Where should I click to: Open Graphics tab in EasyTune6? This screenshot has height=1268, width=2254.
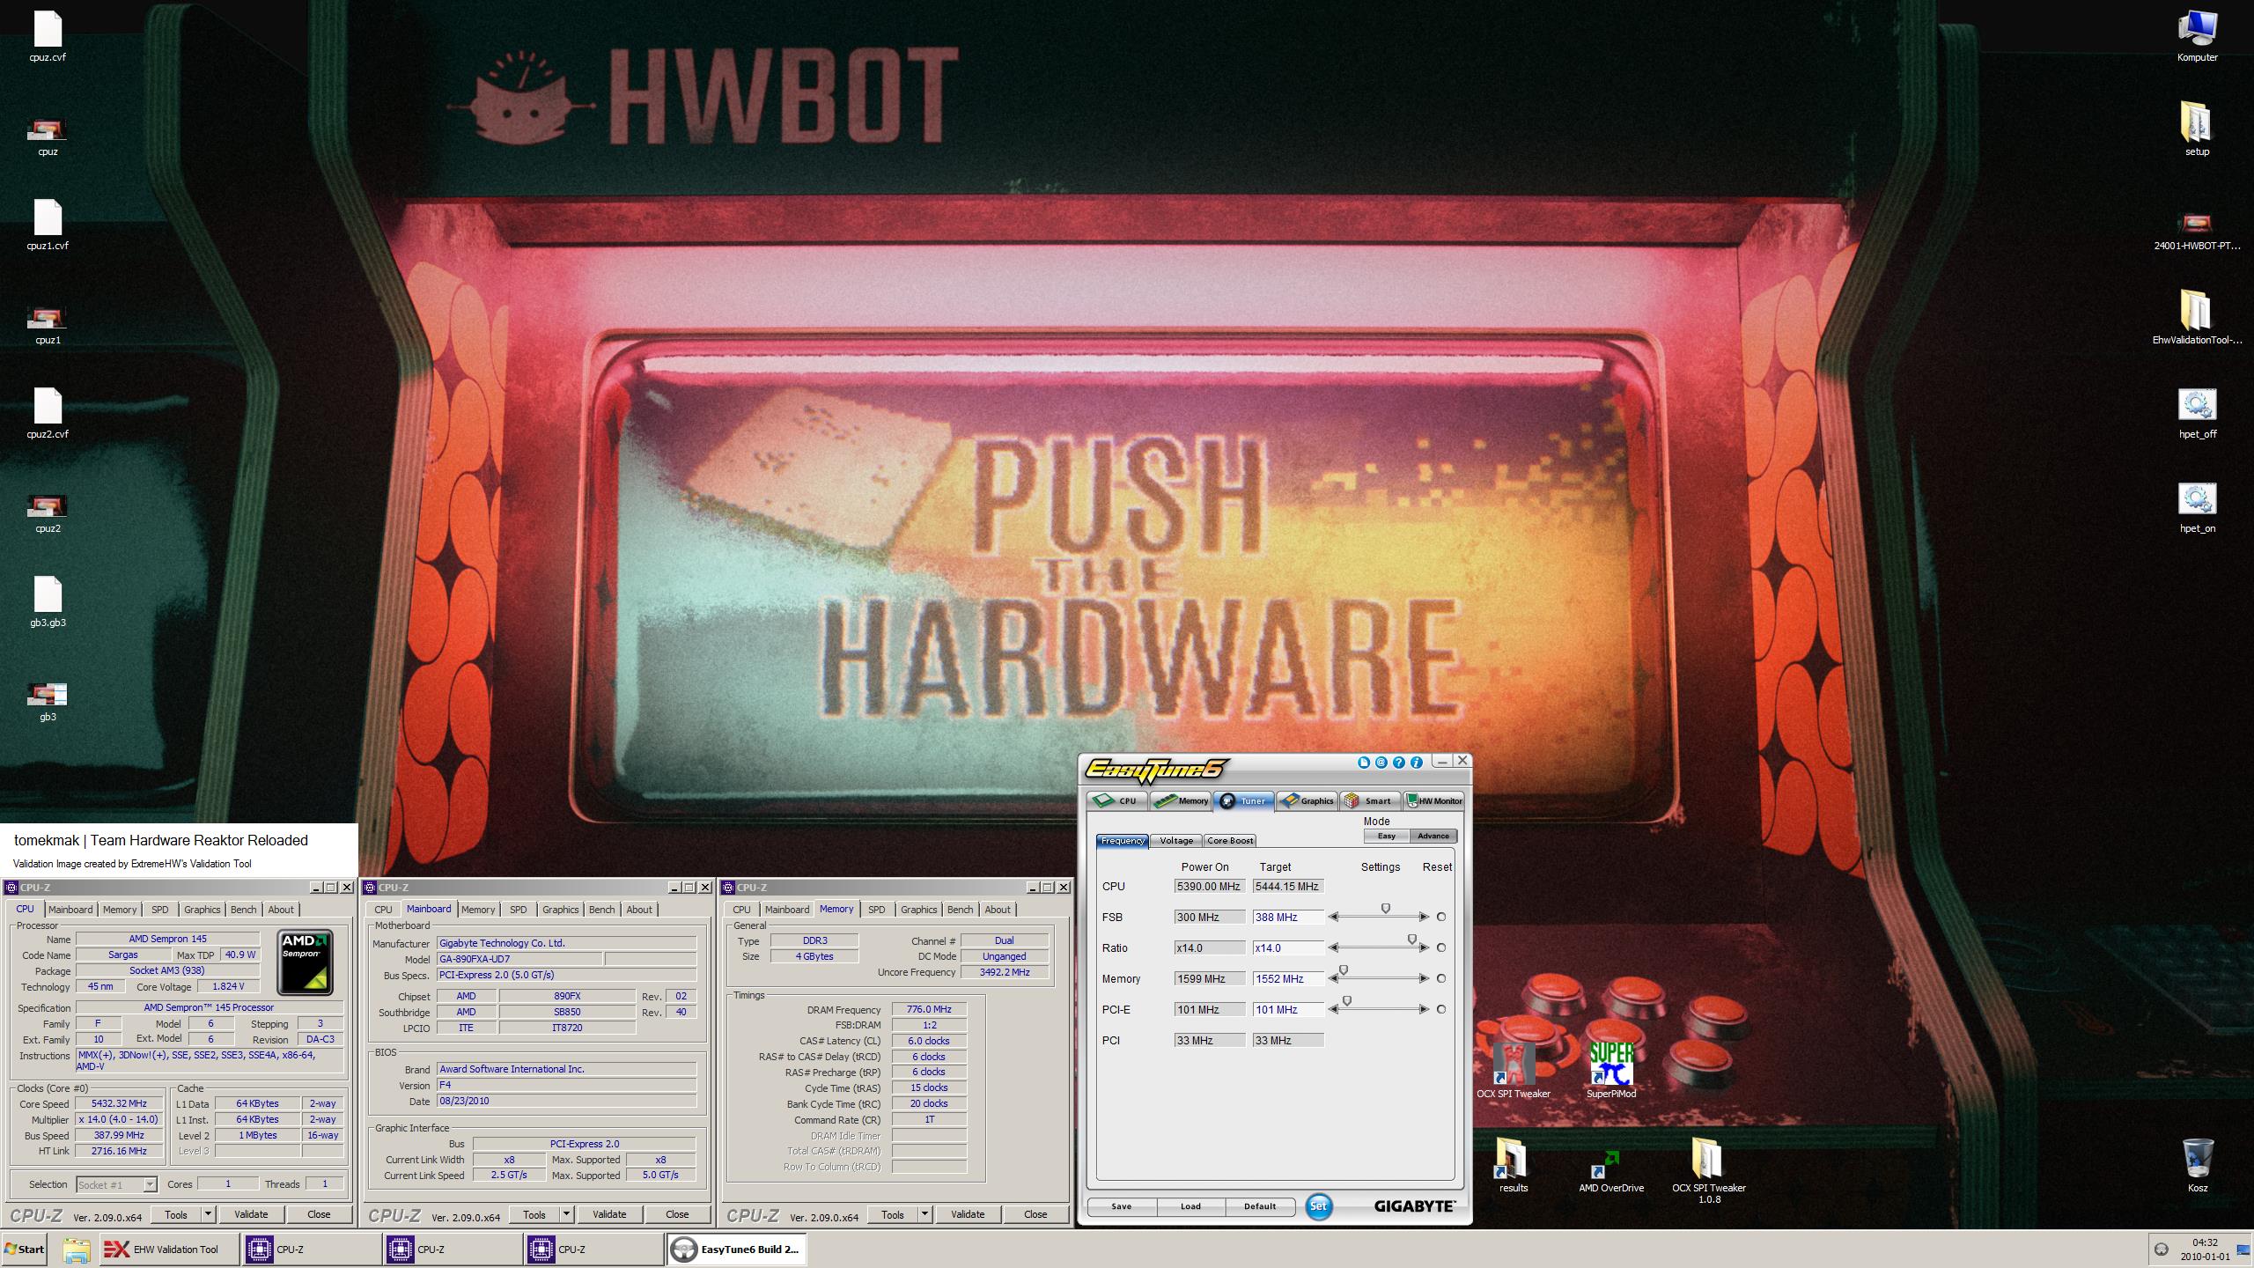coord(1307,800)
